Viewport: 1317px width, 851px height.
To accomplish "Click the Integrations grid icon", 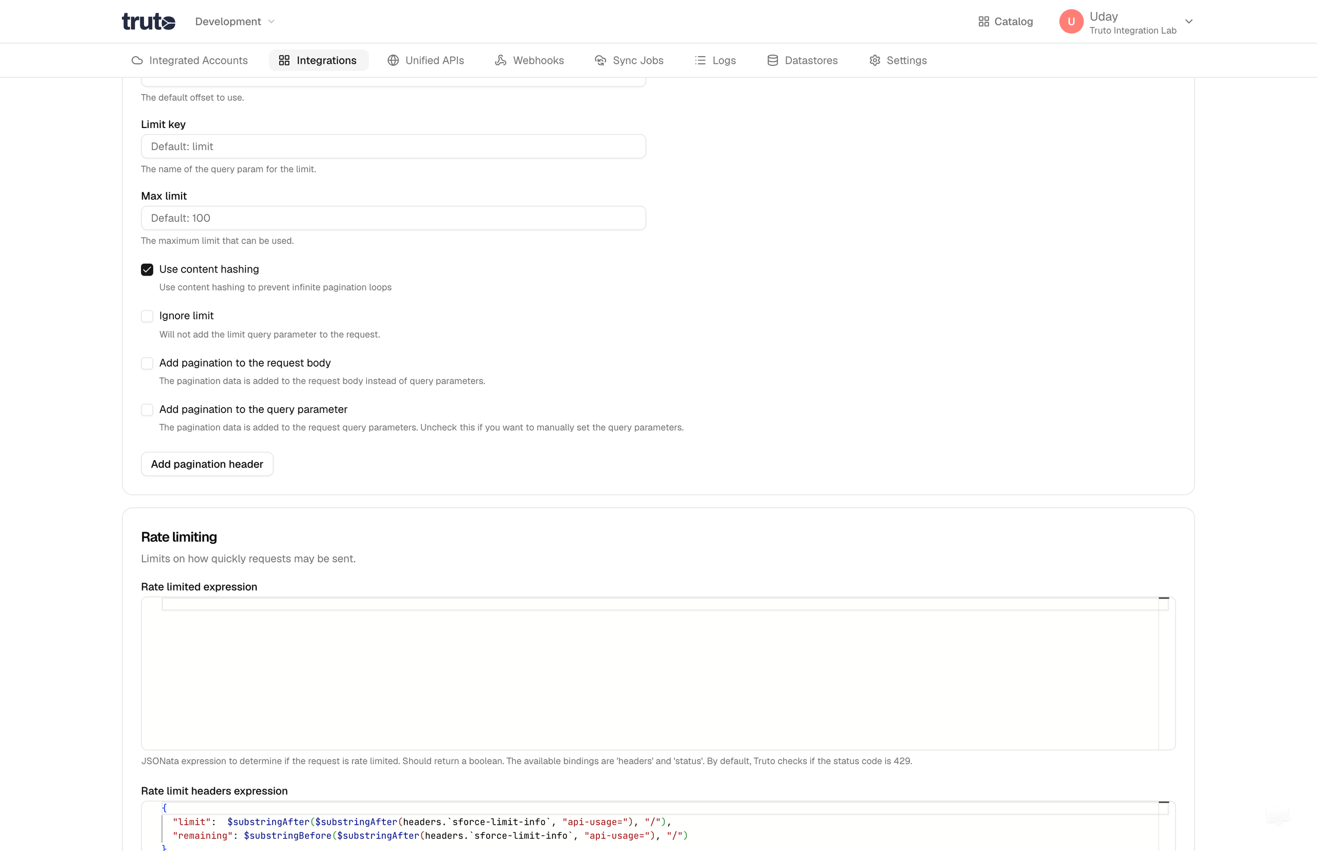I will click(x=284, y=60).
